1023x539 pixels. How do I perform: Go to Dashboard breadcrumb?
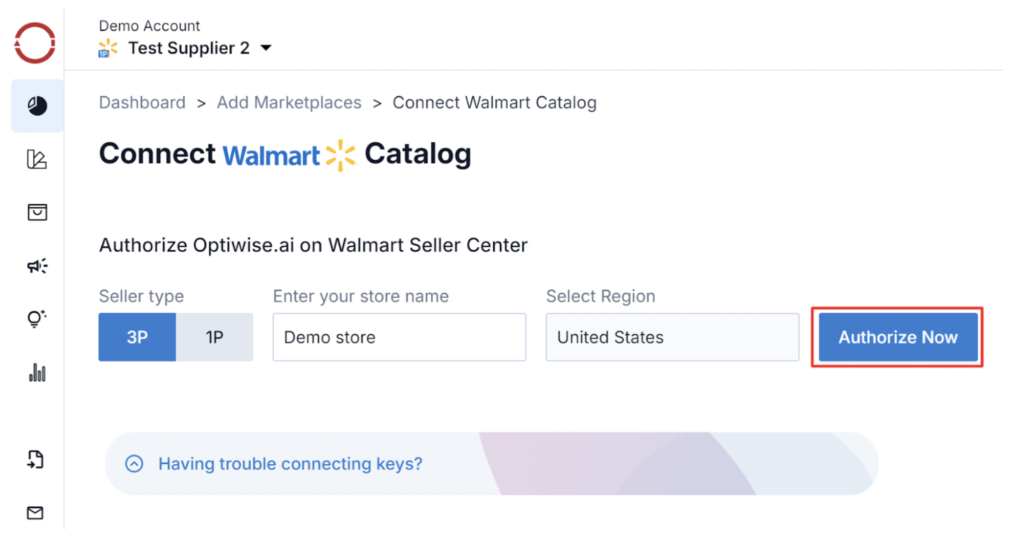(x=142, y=103)
